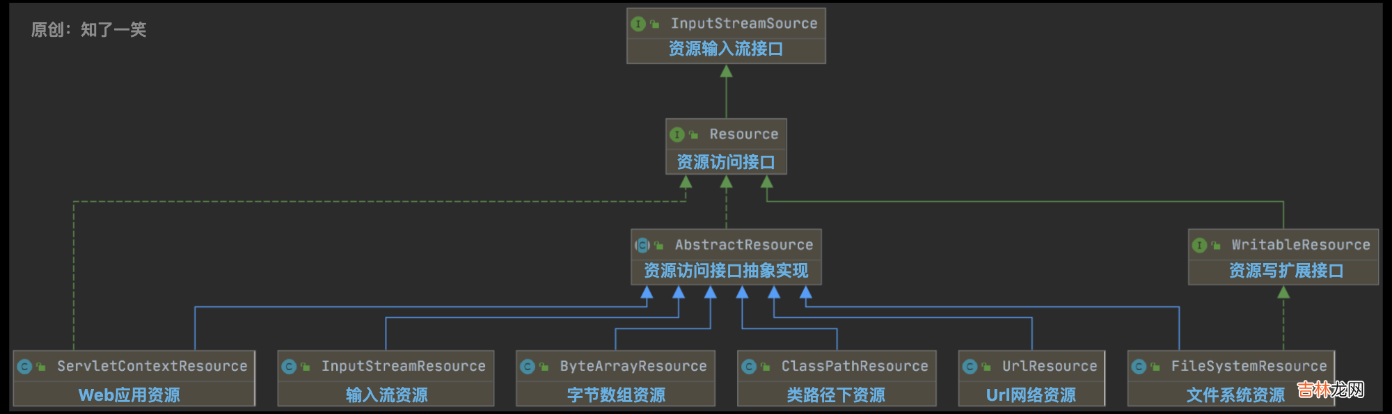1392x414 pixels.
Task: Click the Url网络资源 caption text
Action: pyautogui.click(x=1031, y=395)
